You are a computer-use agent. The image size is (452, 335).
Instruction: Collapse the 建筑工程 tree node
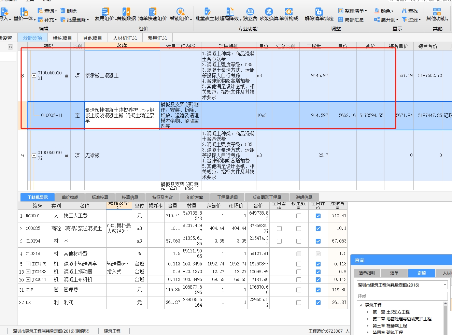(x=361, y=305)
